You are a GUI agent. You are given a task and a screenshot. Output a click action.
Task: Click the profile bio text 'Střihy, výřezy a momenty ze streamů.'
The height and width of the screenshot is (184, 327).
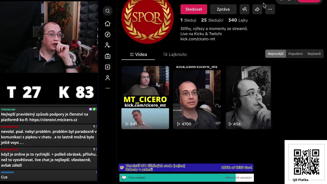[x=214, y=29]
